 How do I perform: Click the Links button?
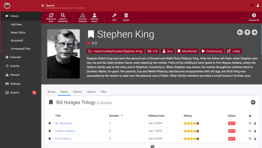[x=233, y=51]
